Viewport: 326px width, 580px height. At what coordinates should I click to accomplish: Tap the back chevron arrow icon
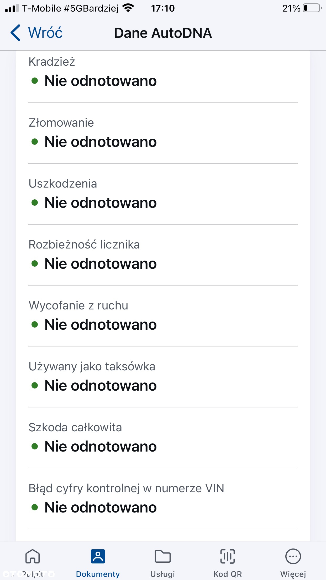(x=15, y=33)
